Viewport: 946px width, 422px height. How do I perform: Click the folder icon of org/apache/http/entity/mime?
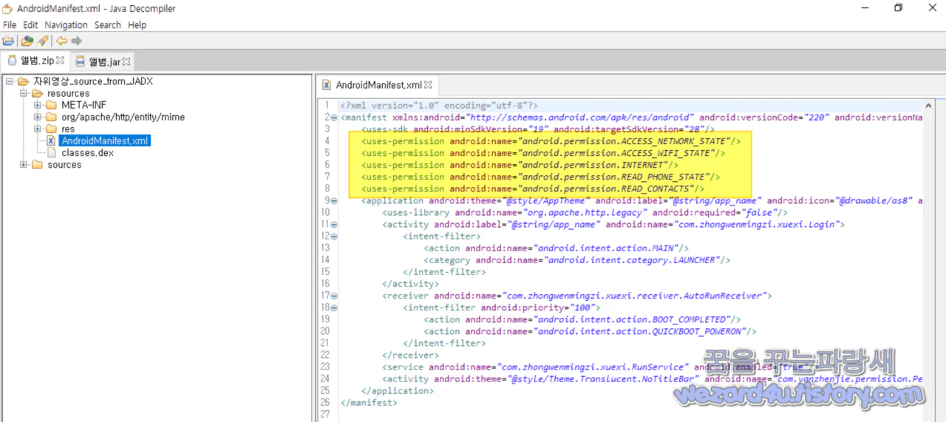point(51,117)
